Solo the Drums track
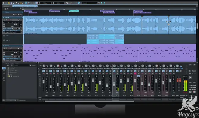This screenshot has height=118, width=199. coord(4,48)
